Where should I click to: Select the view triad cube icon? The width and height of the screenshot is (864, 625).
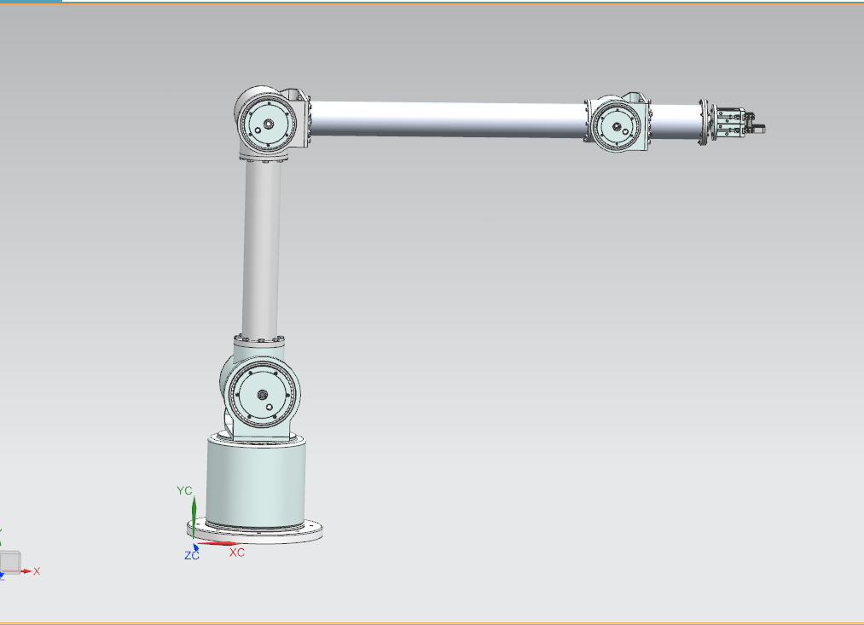(x=10, y=562)
